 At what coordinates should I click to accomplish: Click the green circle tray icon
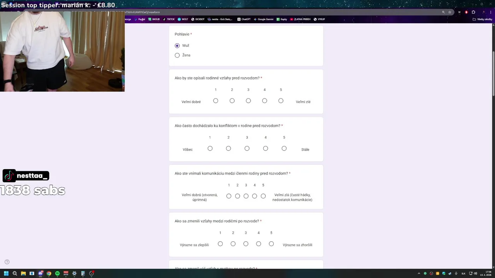pos(425,273)
